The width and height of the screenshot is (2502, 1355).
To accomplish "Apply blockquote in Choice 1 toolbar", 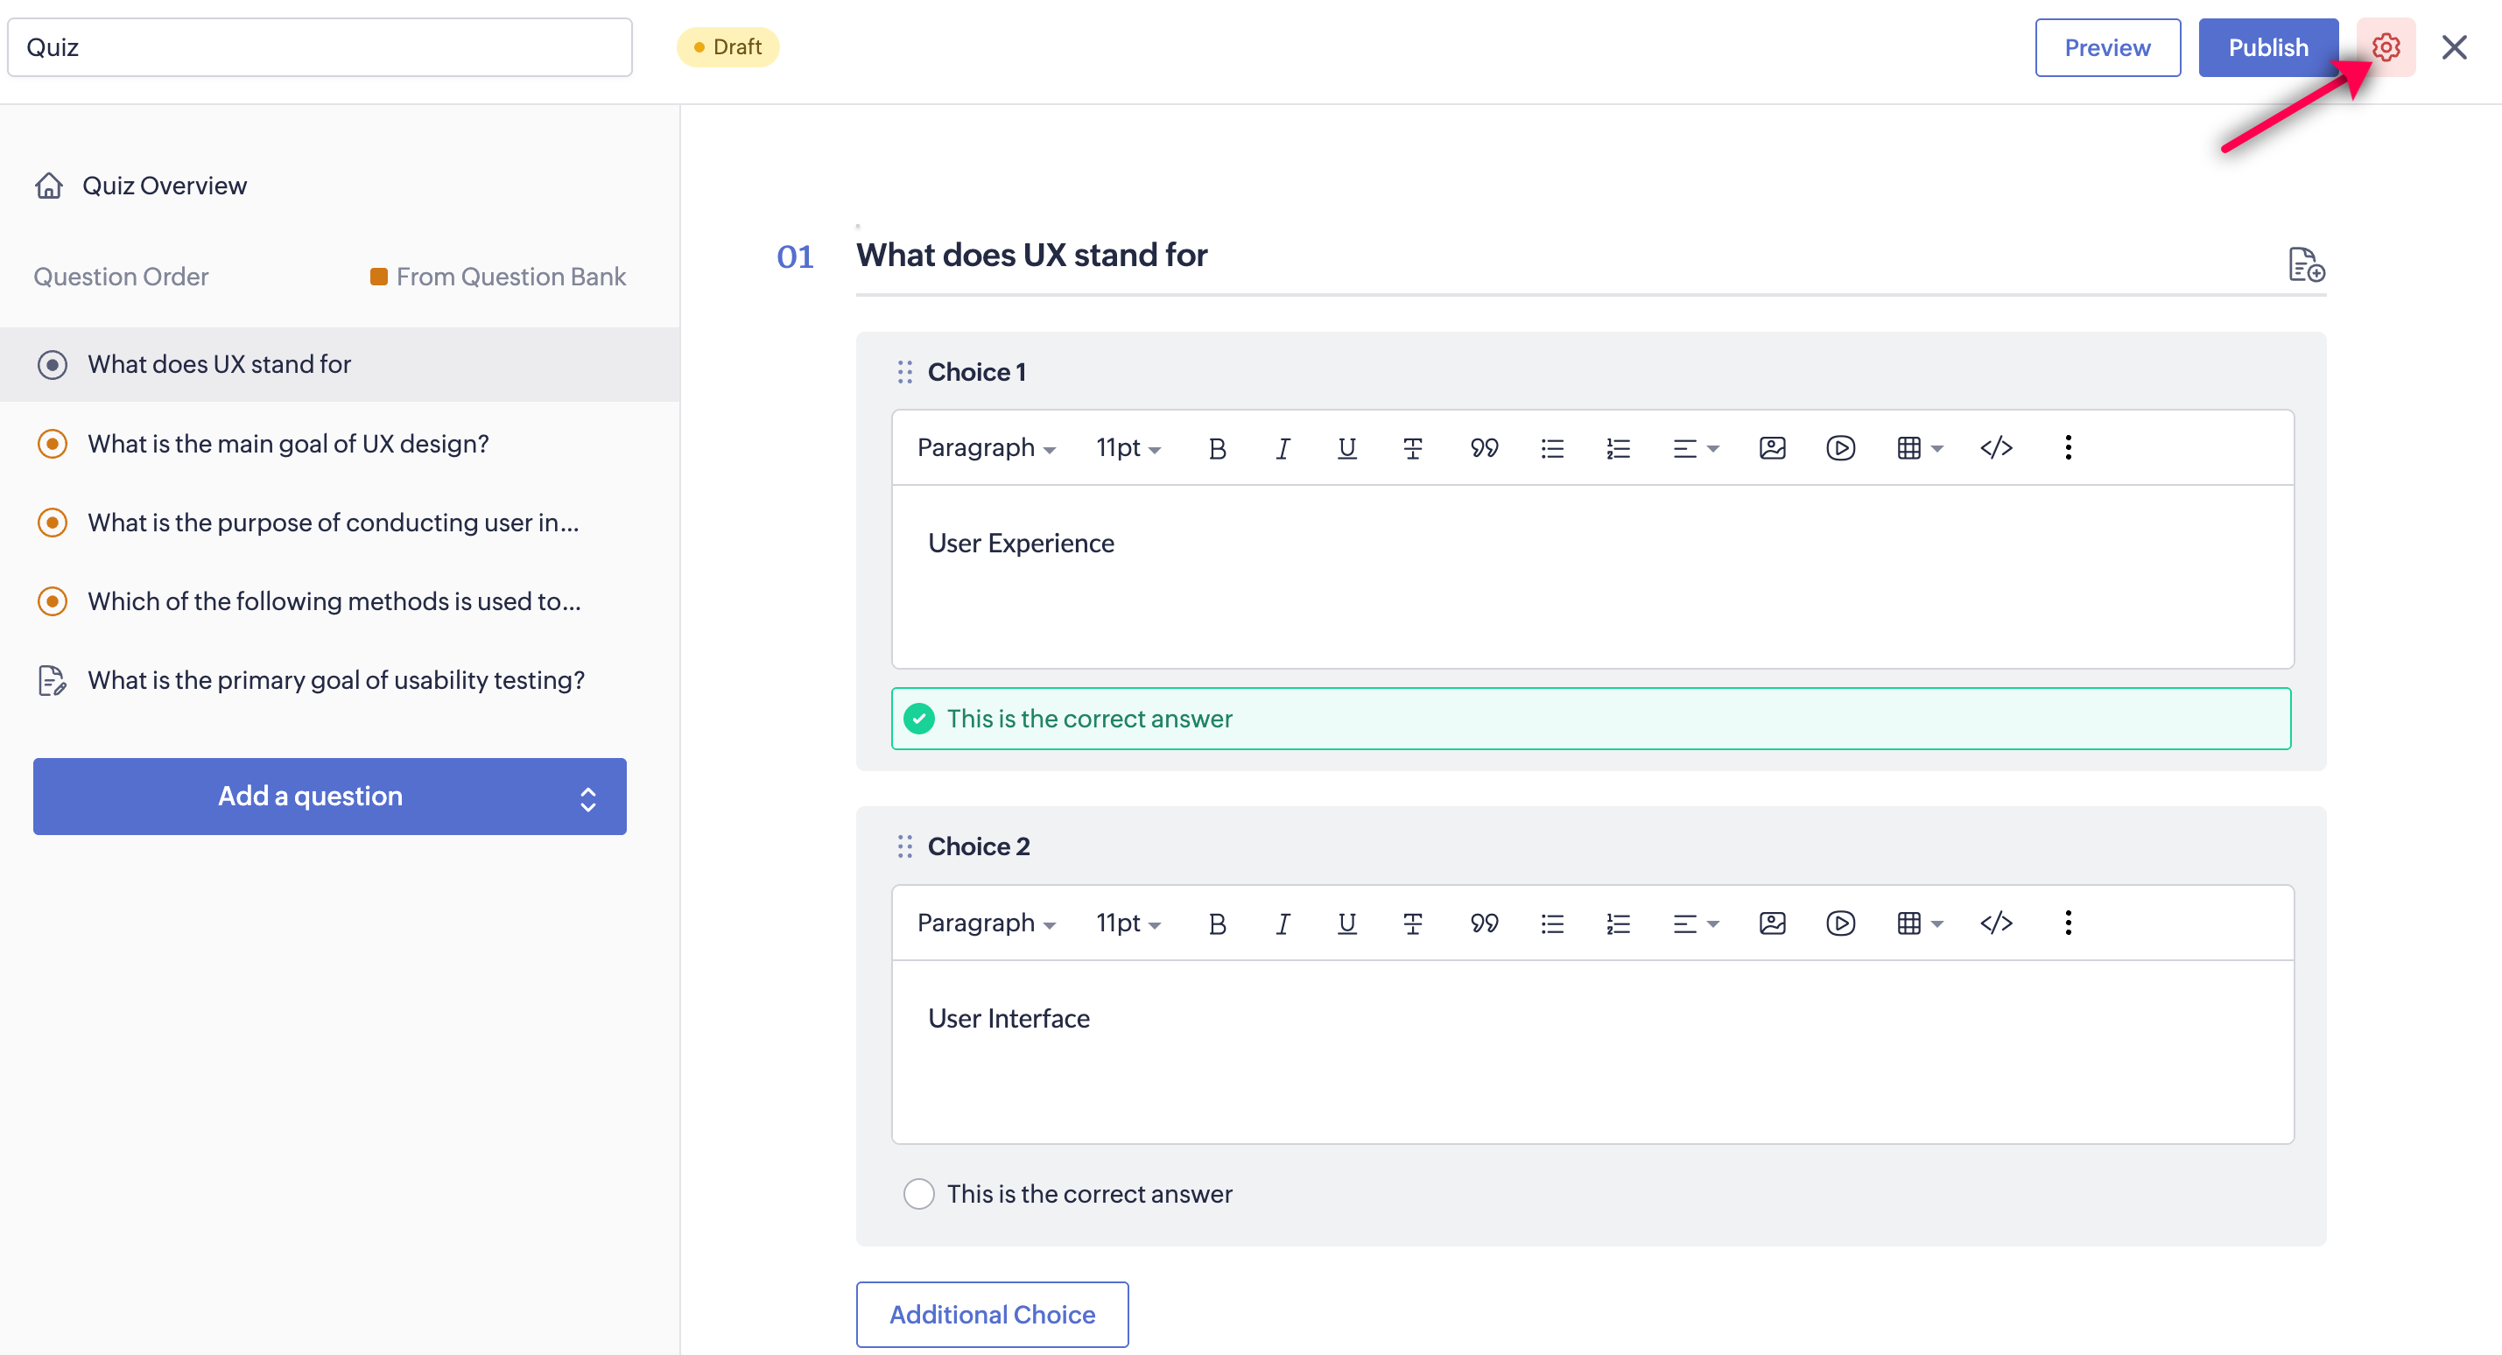I will pos(1483,448).
